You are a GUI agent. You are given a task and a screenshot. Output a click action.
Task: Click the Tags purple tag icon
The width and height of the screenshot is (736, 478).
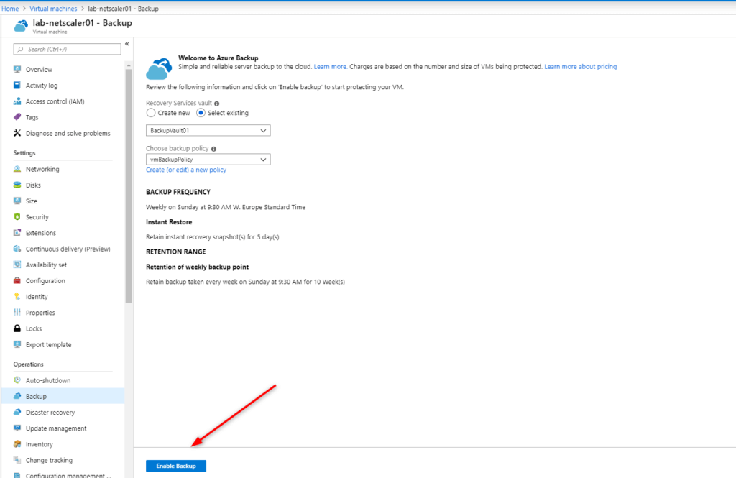coord(17,117)
